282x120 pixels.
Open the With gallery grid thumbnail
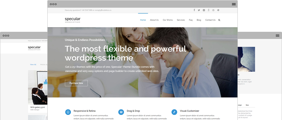point(38,87)
